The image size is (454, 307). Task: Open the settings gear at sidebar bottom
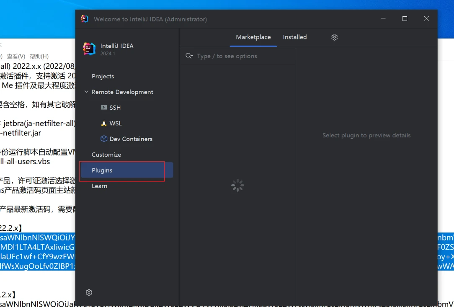tap(89, 292)
